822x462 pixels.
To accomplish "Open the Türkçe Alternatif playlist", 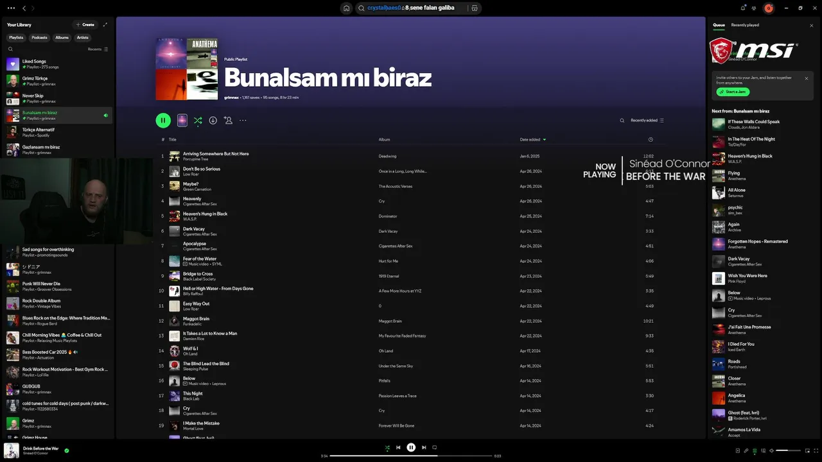I will click(58, 132).
